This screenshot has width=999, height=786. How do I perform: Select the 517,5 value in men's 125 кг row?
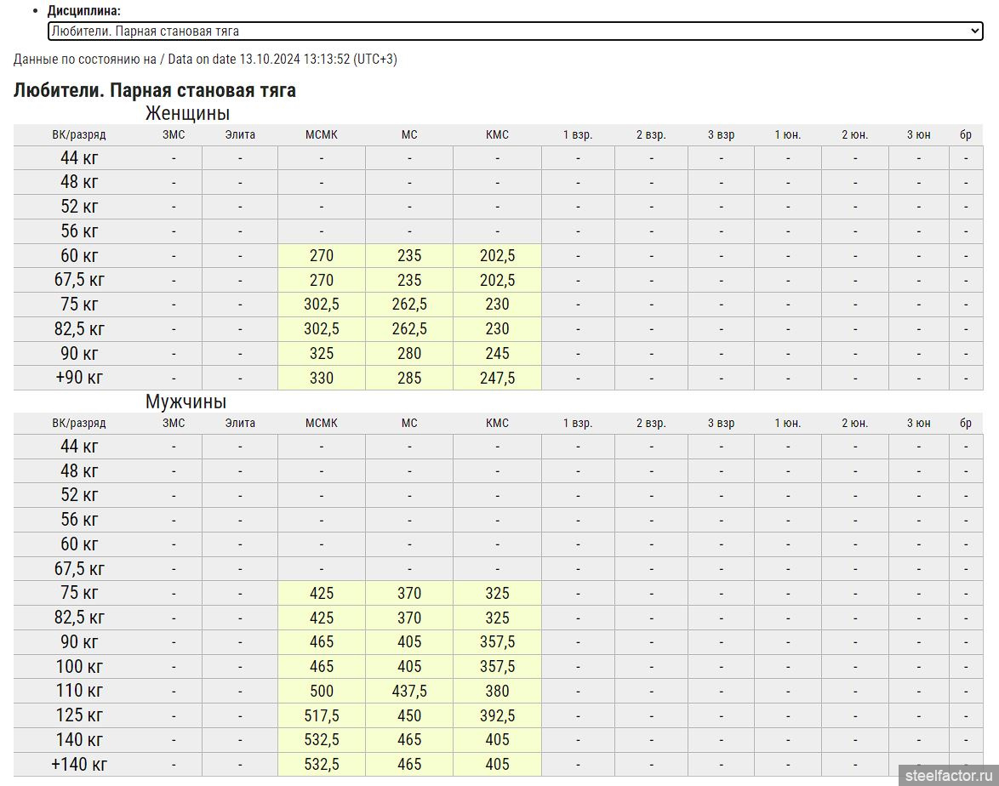pos(321,715)
